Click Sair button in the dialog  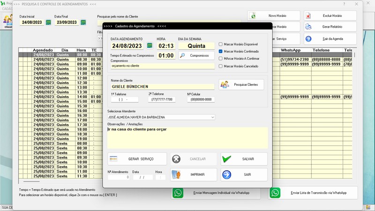244,174
